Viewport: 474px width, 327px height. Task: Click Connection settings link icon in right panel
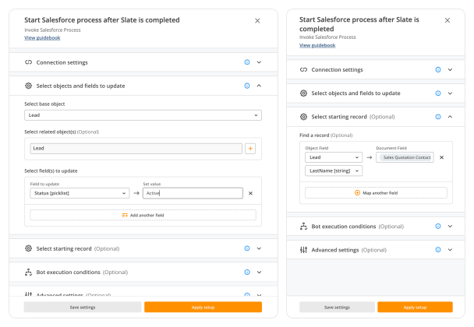coord(303,69)
